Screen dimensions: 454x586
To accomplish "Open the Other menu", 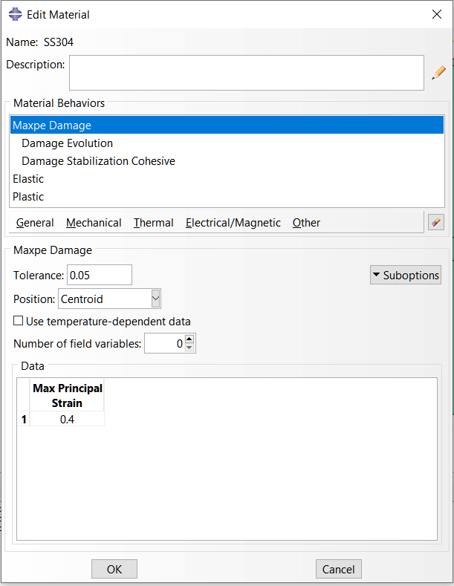I will click(x=306, y=223).
